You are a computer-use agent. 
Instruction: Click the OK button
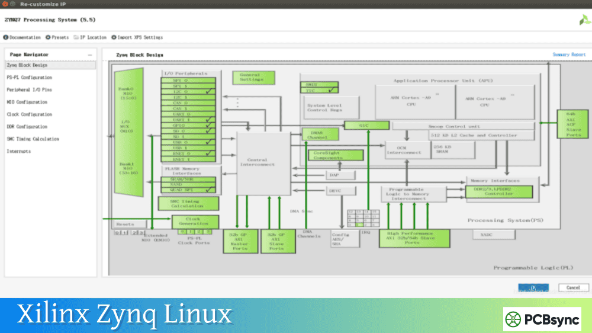tap(533, 287)
